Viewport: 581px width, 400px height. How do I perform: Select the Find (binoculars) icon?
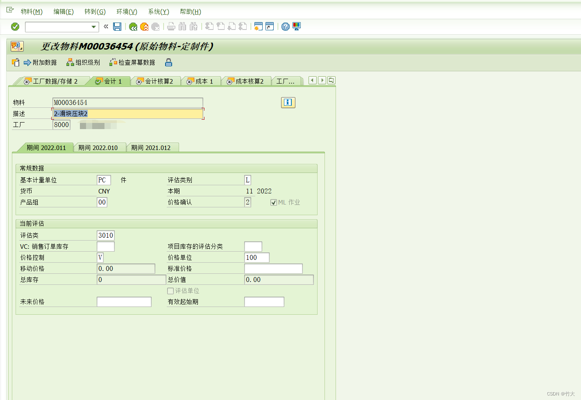point(182,27)
